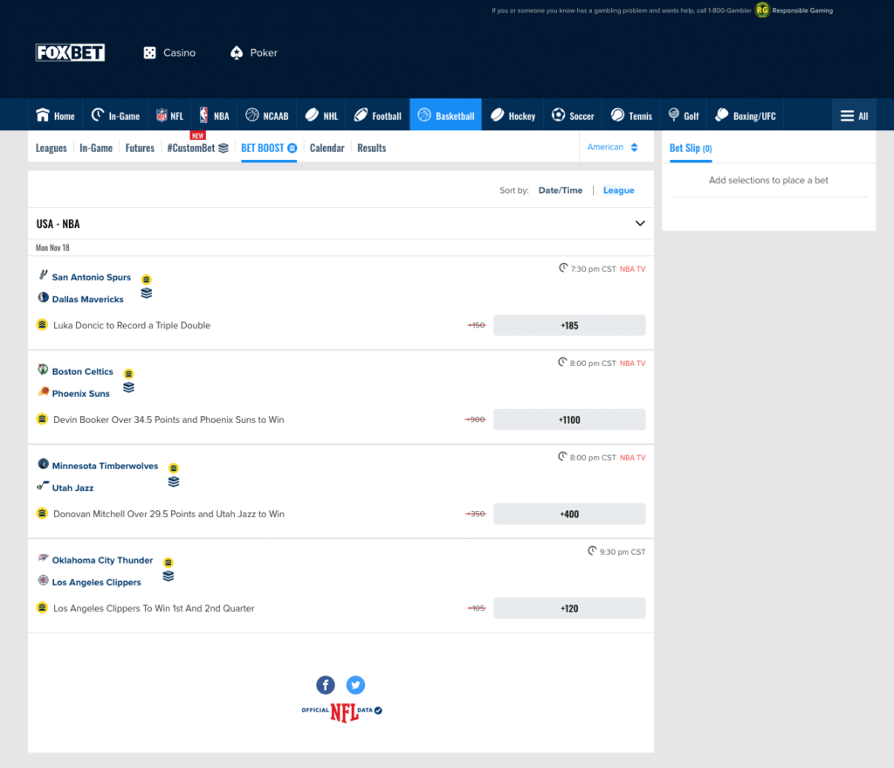894x768 pixels.
Task: Open the In-Game sub-tab under Basketball
Action: pyautogui.click(x=96, y=148)
